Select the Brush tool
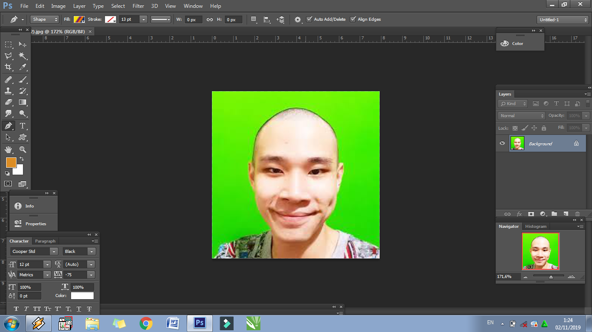This screenshot has width=592, height=332. (23, 80)
